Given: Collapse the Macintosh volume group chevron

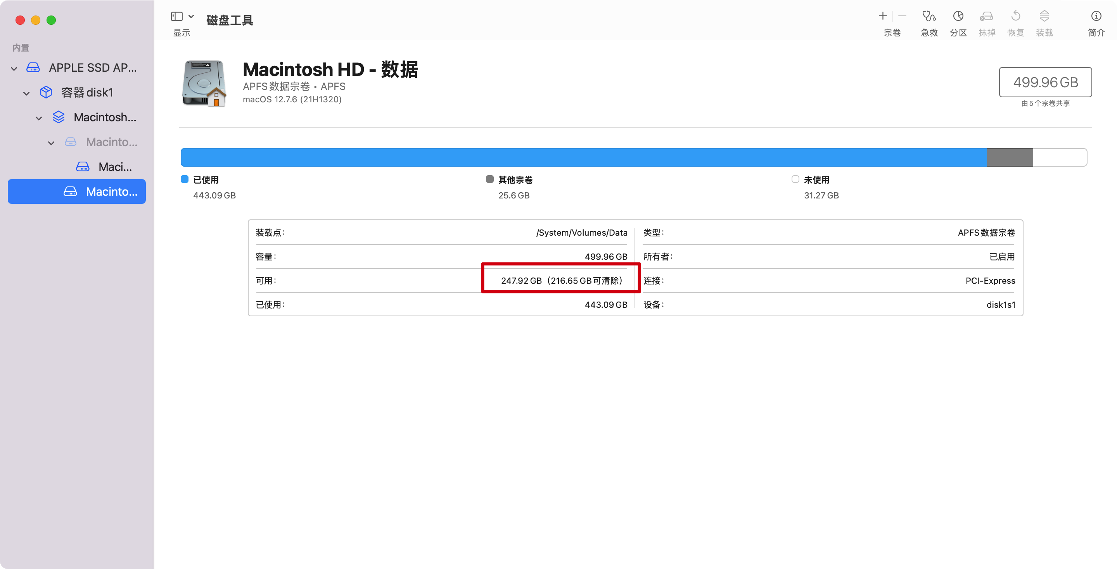Looking at the screenshot, I should coord(39,118).
